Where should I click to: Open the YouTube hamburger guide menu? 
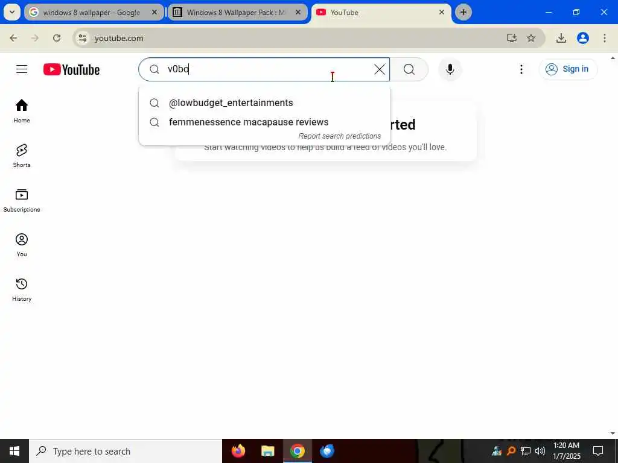click(22, 69)
